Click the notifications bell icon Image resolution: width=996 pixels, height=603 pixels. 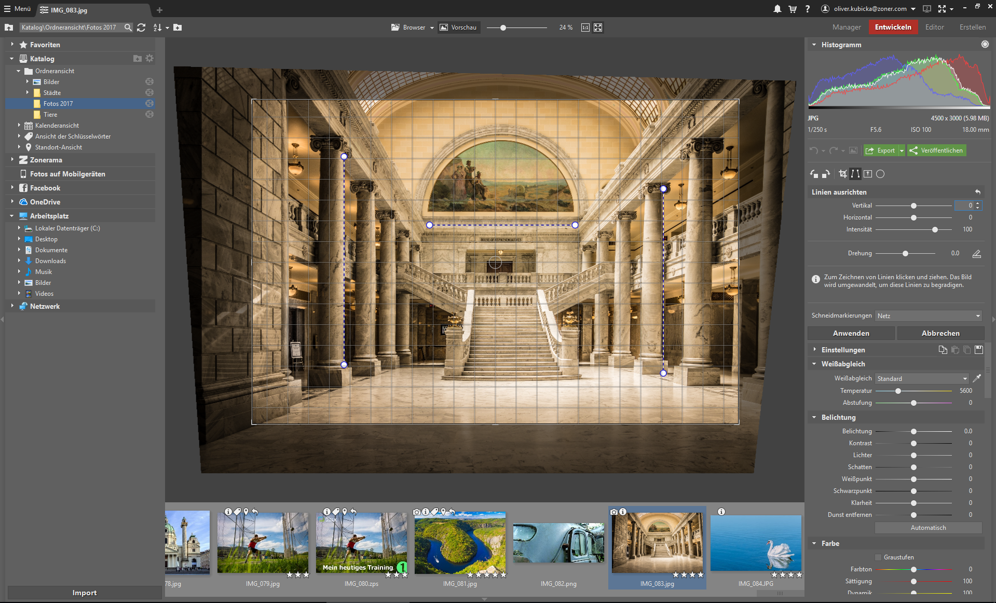pyautogui.click(x=777, y=9)
